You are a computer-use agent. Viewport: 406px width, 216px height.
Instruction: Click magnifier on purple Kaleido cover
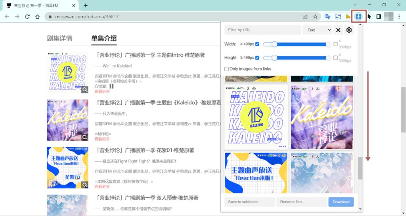click(x=85, y=137)
